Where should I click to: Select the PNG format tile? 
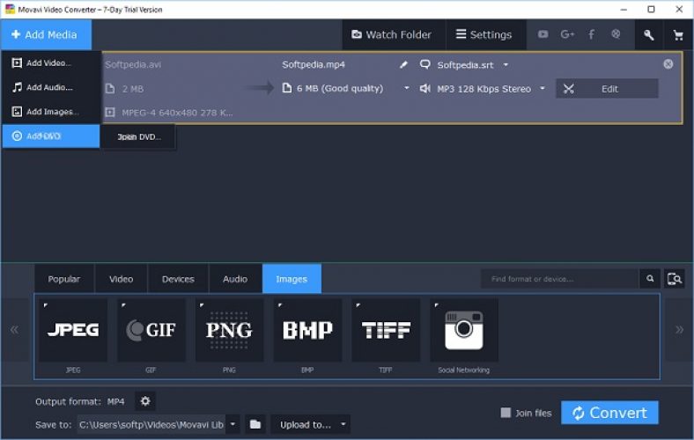click(229, 330)
